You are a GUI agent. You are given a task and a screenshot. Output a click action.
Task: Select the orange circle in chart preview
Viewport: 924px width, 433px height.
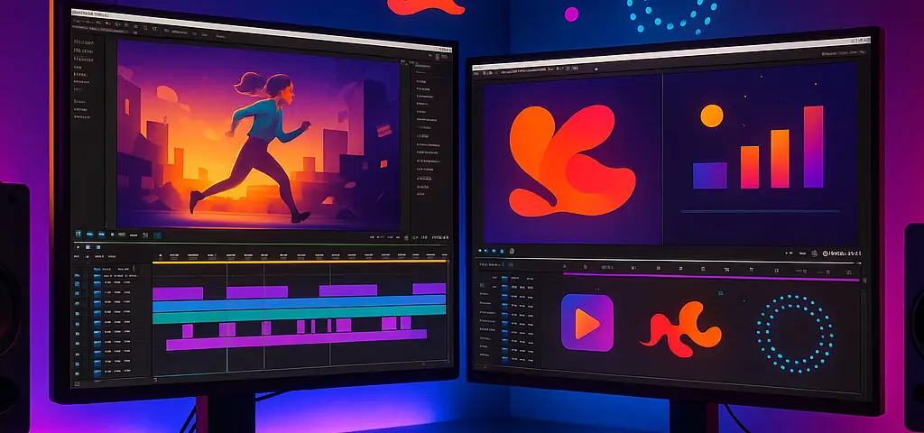(712, 115)
